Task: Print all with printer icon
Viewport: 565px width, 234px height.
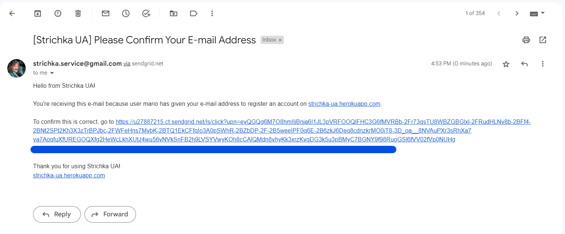Action: tap(526, 40)
